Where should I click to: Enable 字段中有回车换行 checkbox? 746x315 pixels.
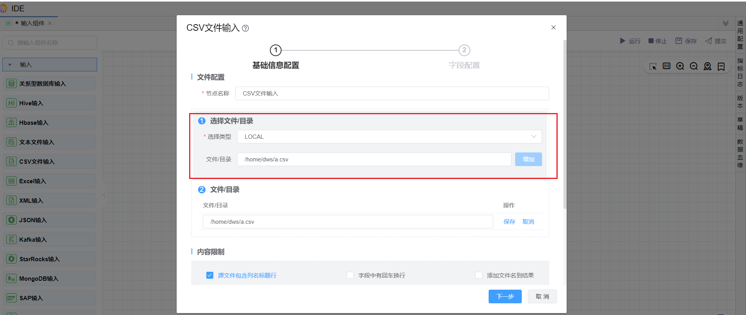pyautogui.click(x=350, y=275)
